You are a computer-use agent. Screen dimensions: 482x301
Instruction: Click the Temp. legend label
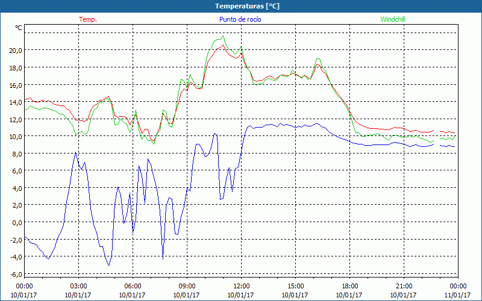coord(88,19)
